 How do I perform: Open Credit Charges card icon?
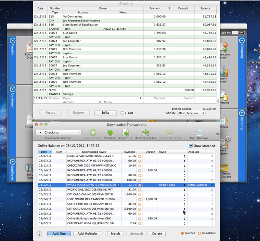tap(224, 167)
